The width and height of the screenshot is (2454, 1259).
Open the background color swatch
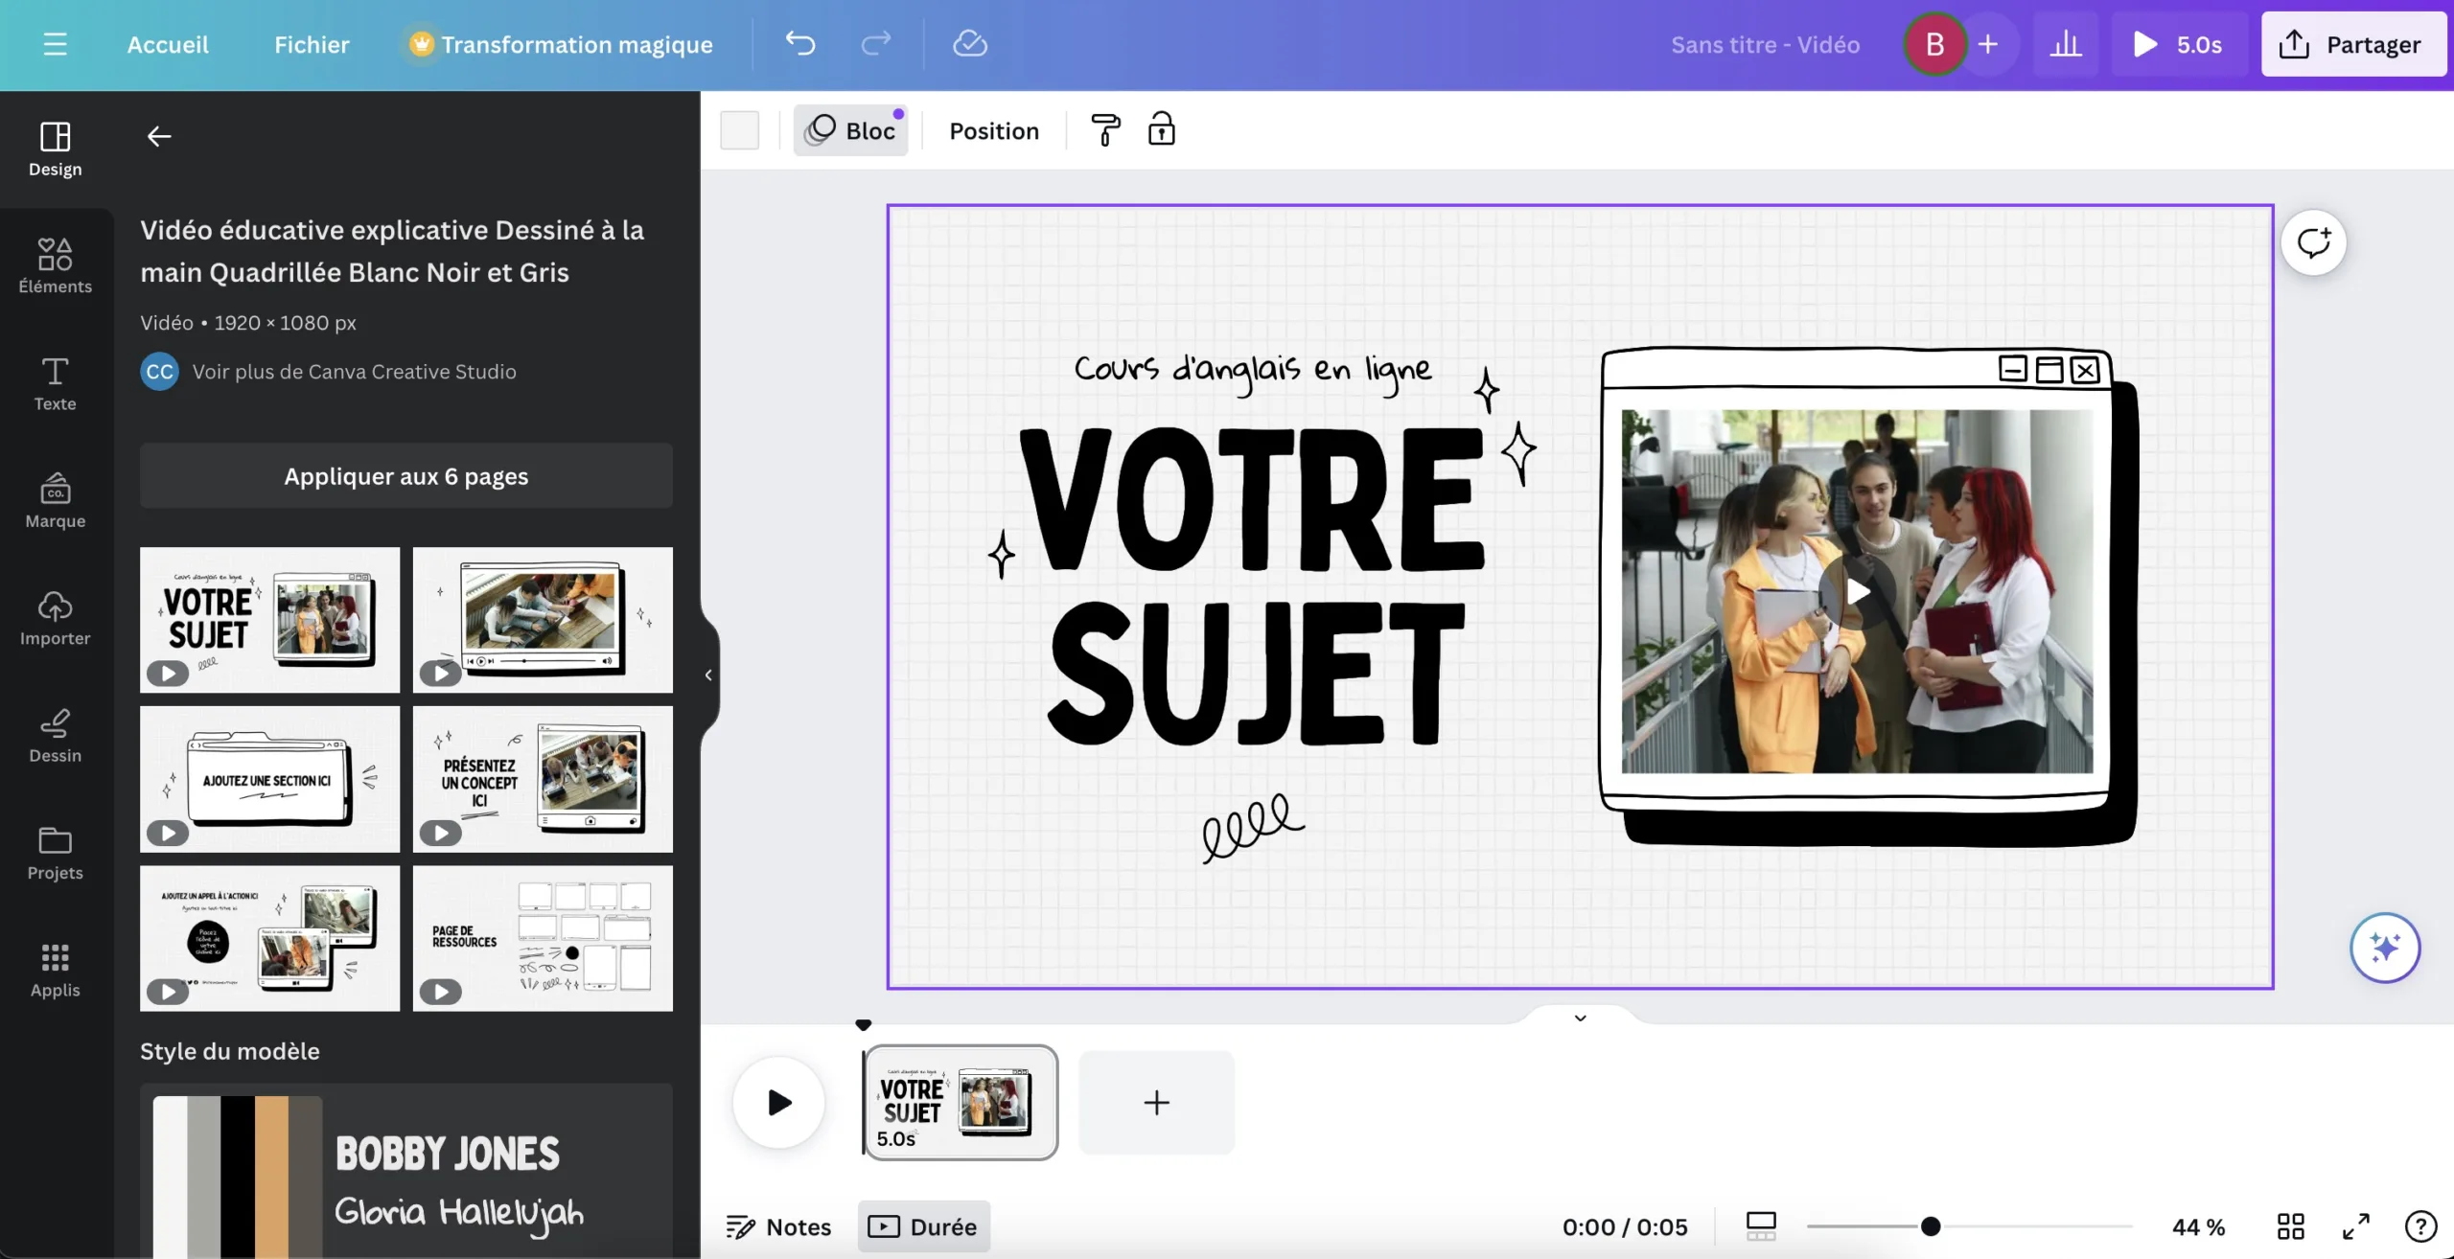point(739,130)
